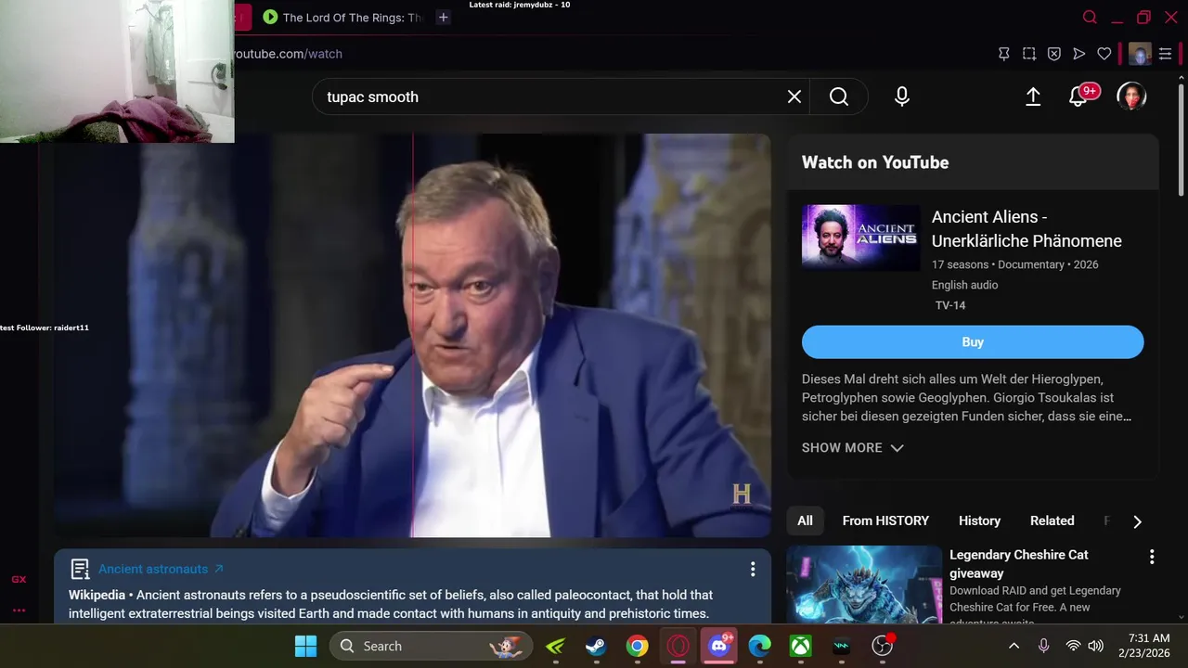The height and width of the screenshot is (668, 1188).
Task: Open Opera My Flow send icon
Action: pyautogui.click(x=1078, y=54)
